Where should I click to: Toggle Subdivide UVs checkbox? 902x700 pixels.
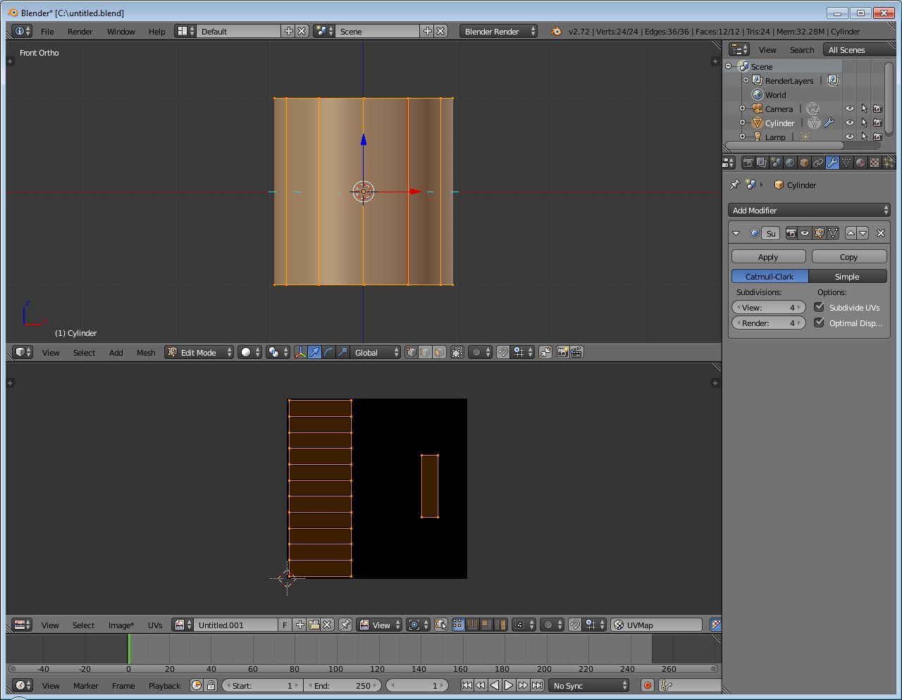pos(819,307)
